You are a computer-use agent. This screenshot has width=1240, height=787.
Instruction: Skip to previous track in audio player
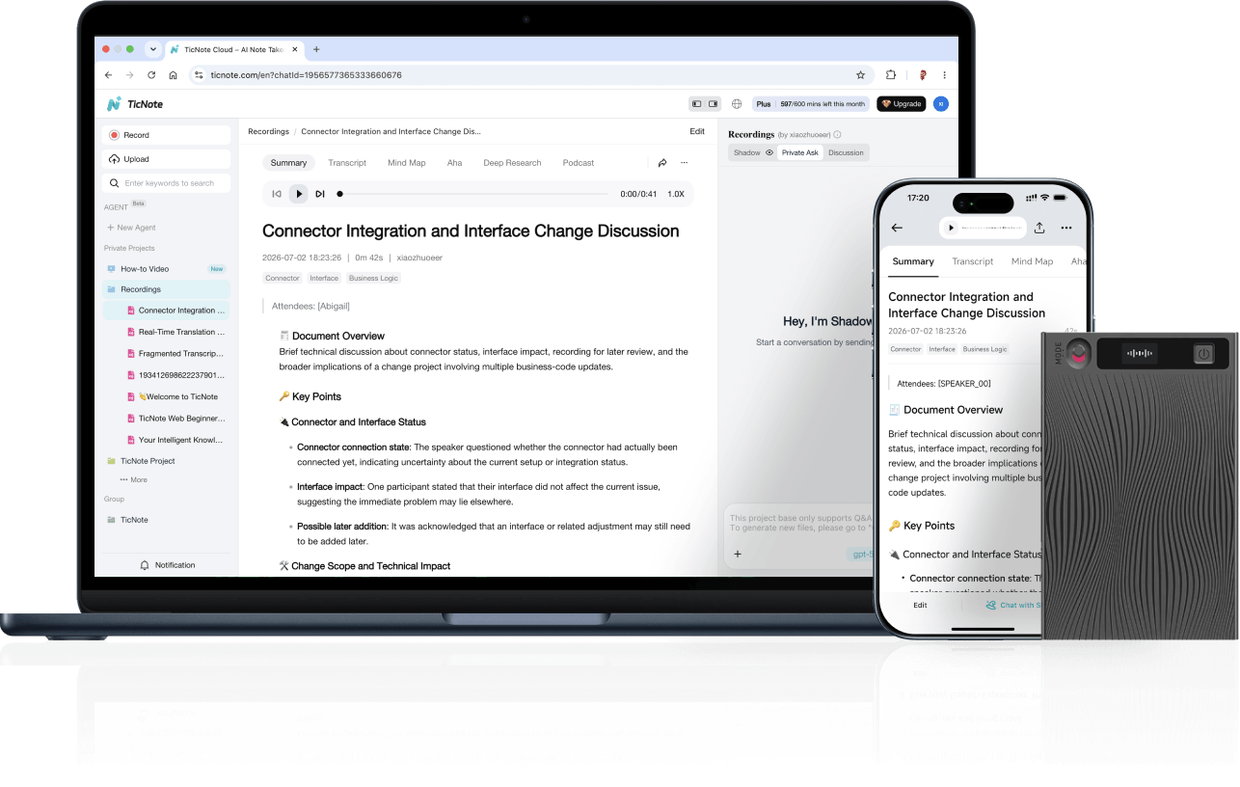coord(277,194)
